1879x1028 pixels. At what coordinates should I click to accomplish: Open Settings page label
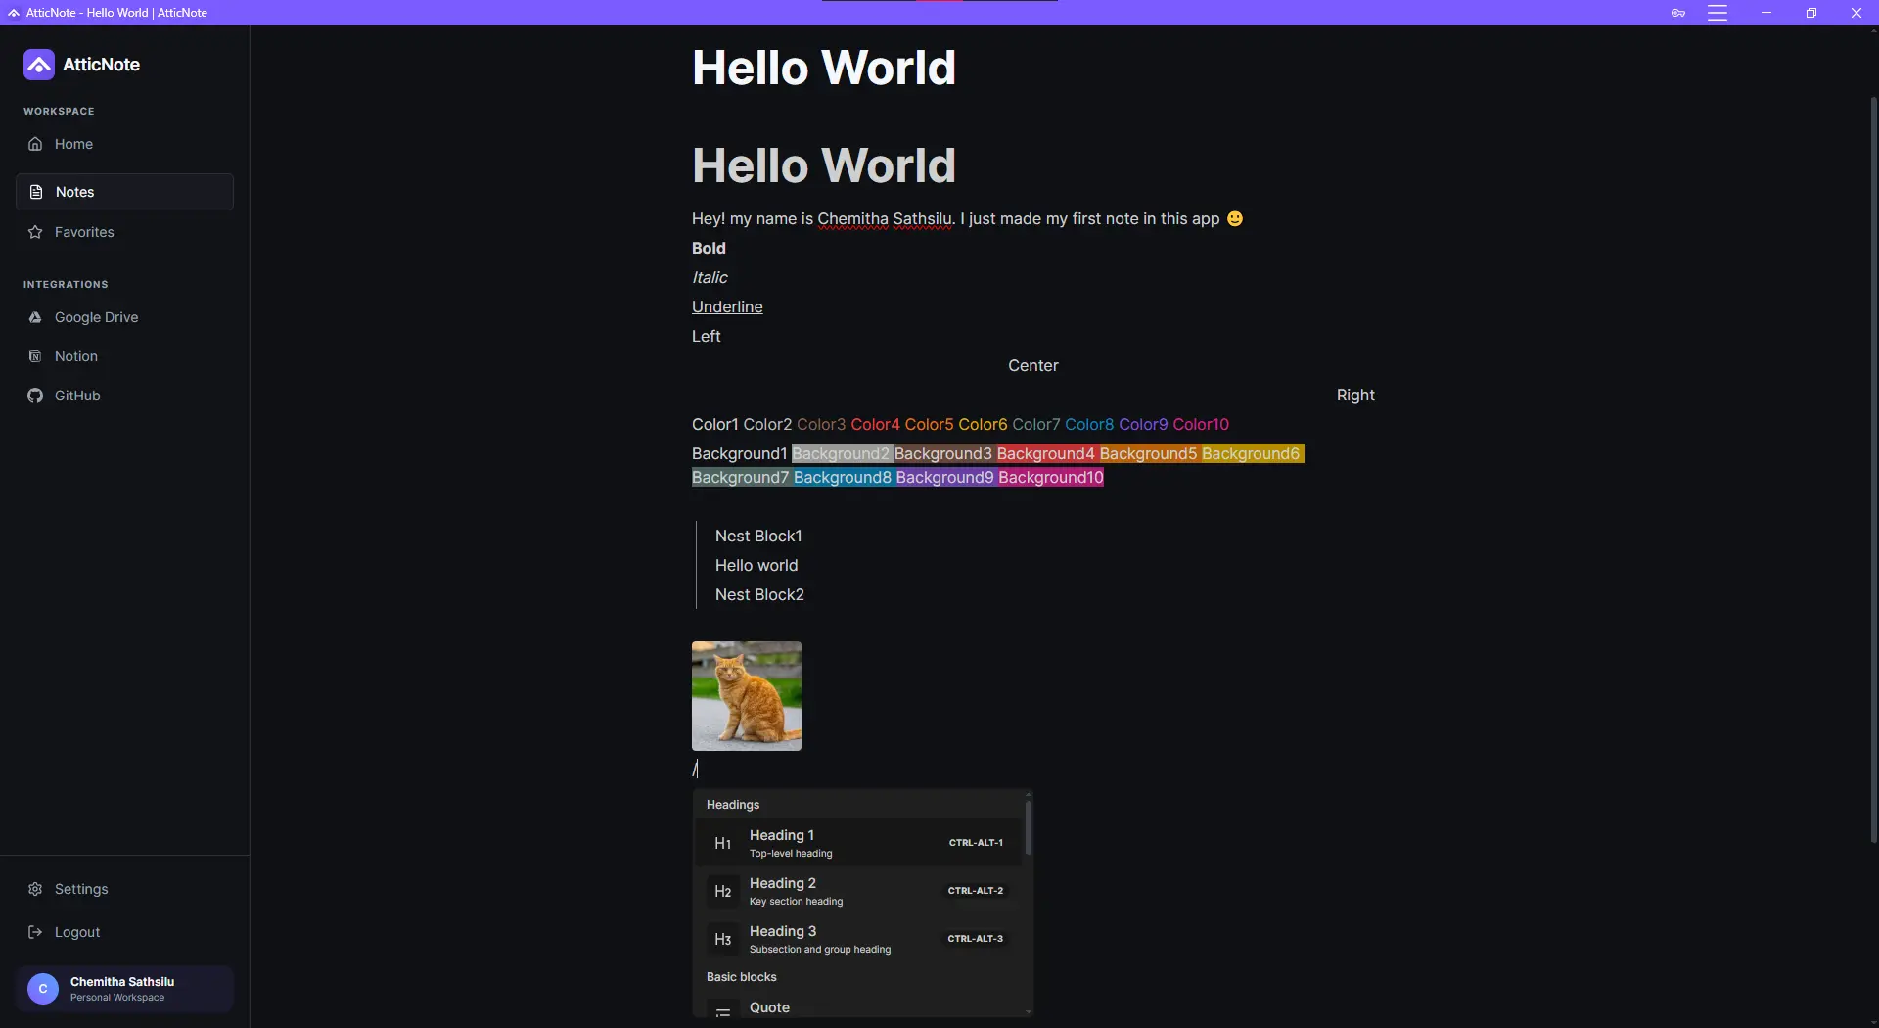(81, 889)
